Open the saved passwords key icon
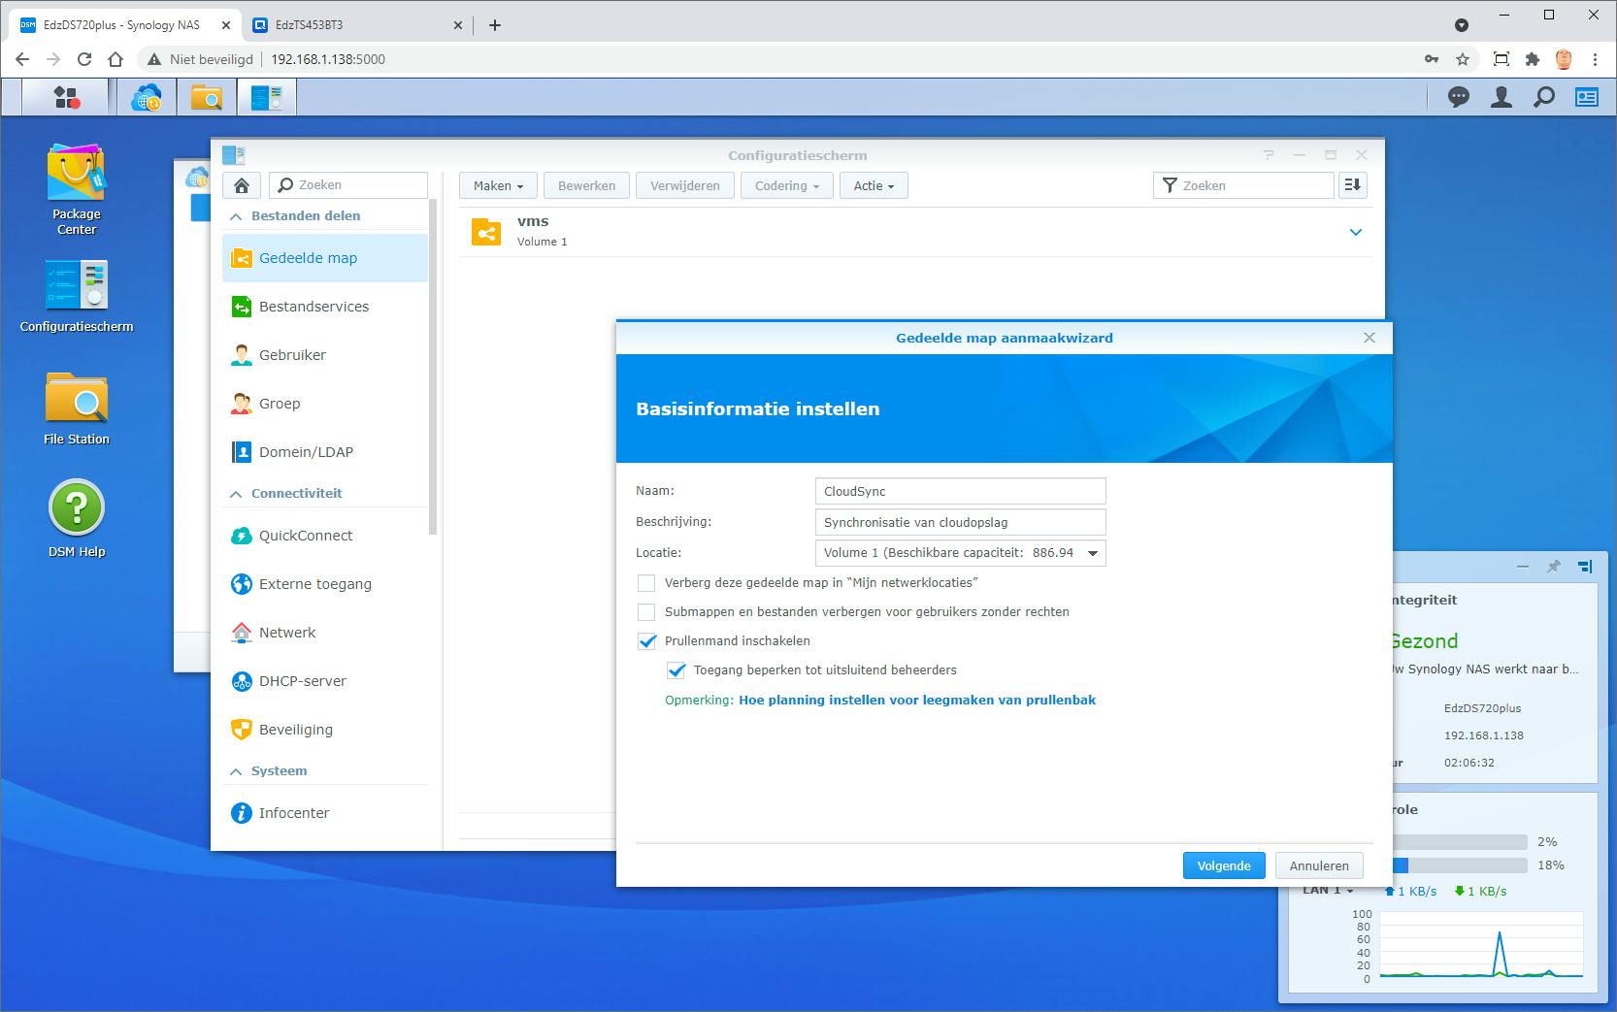Viewport: 1617px width, 1012px height. tap(1432, 59)
